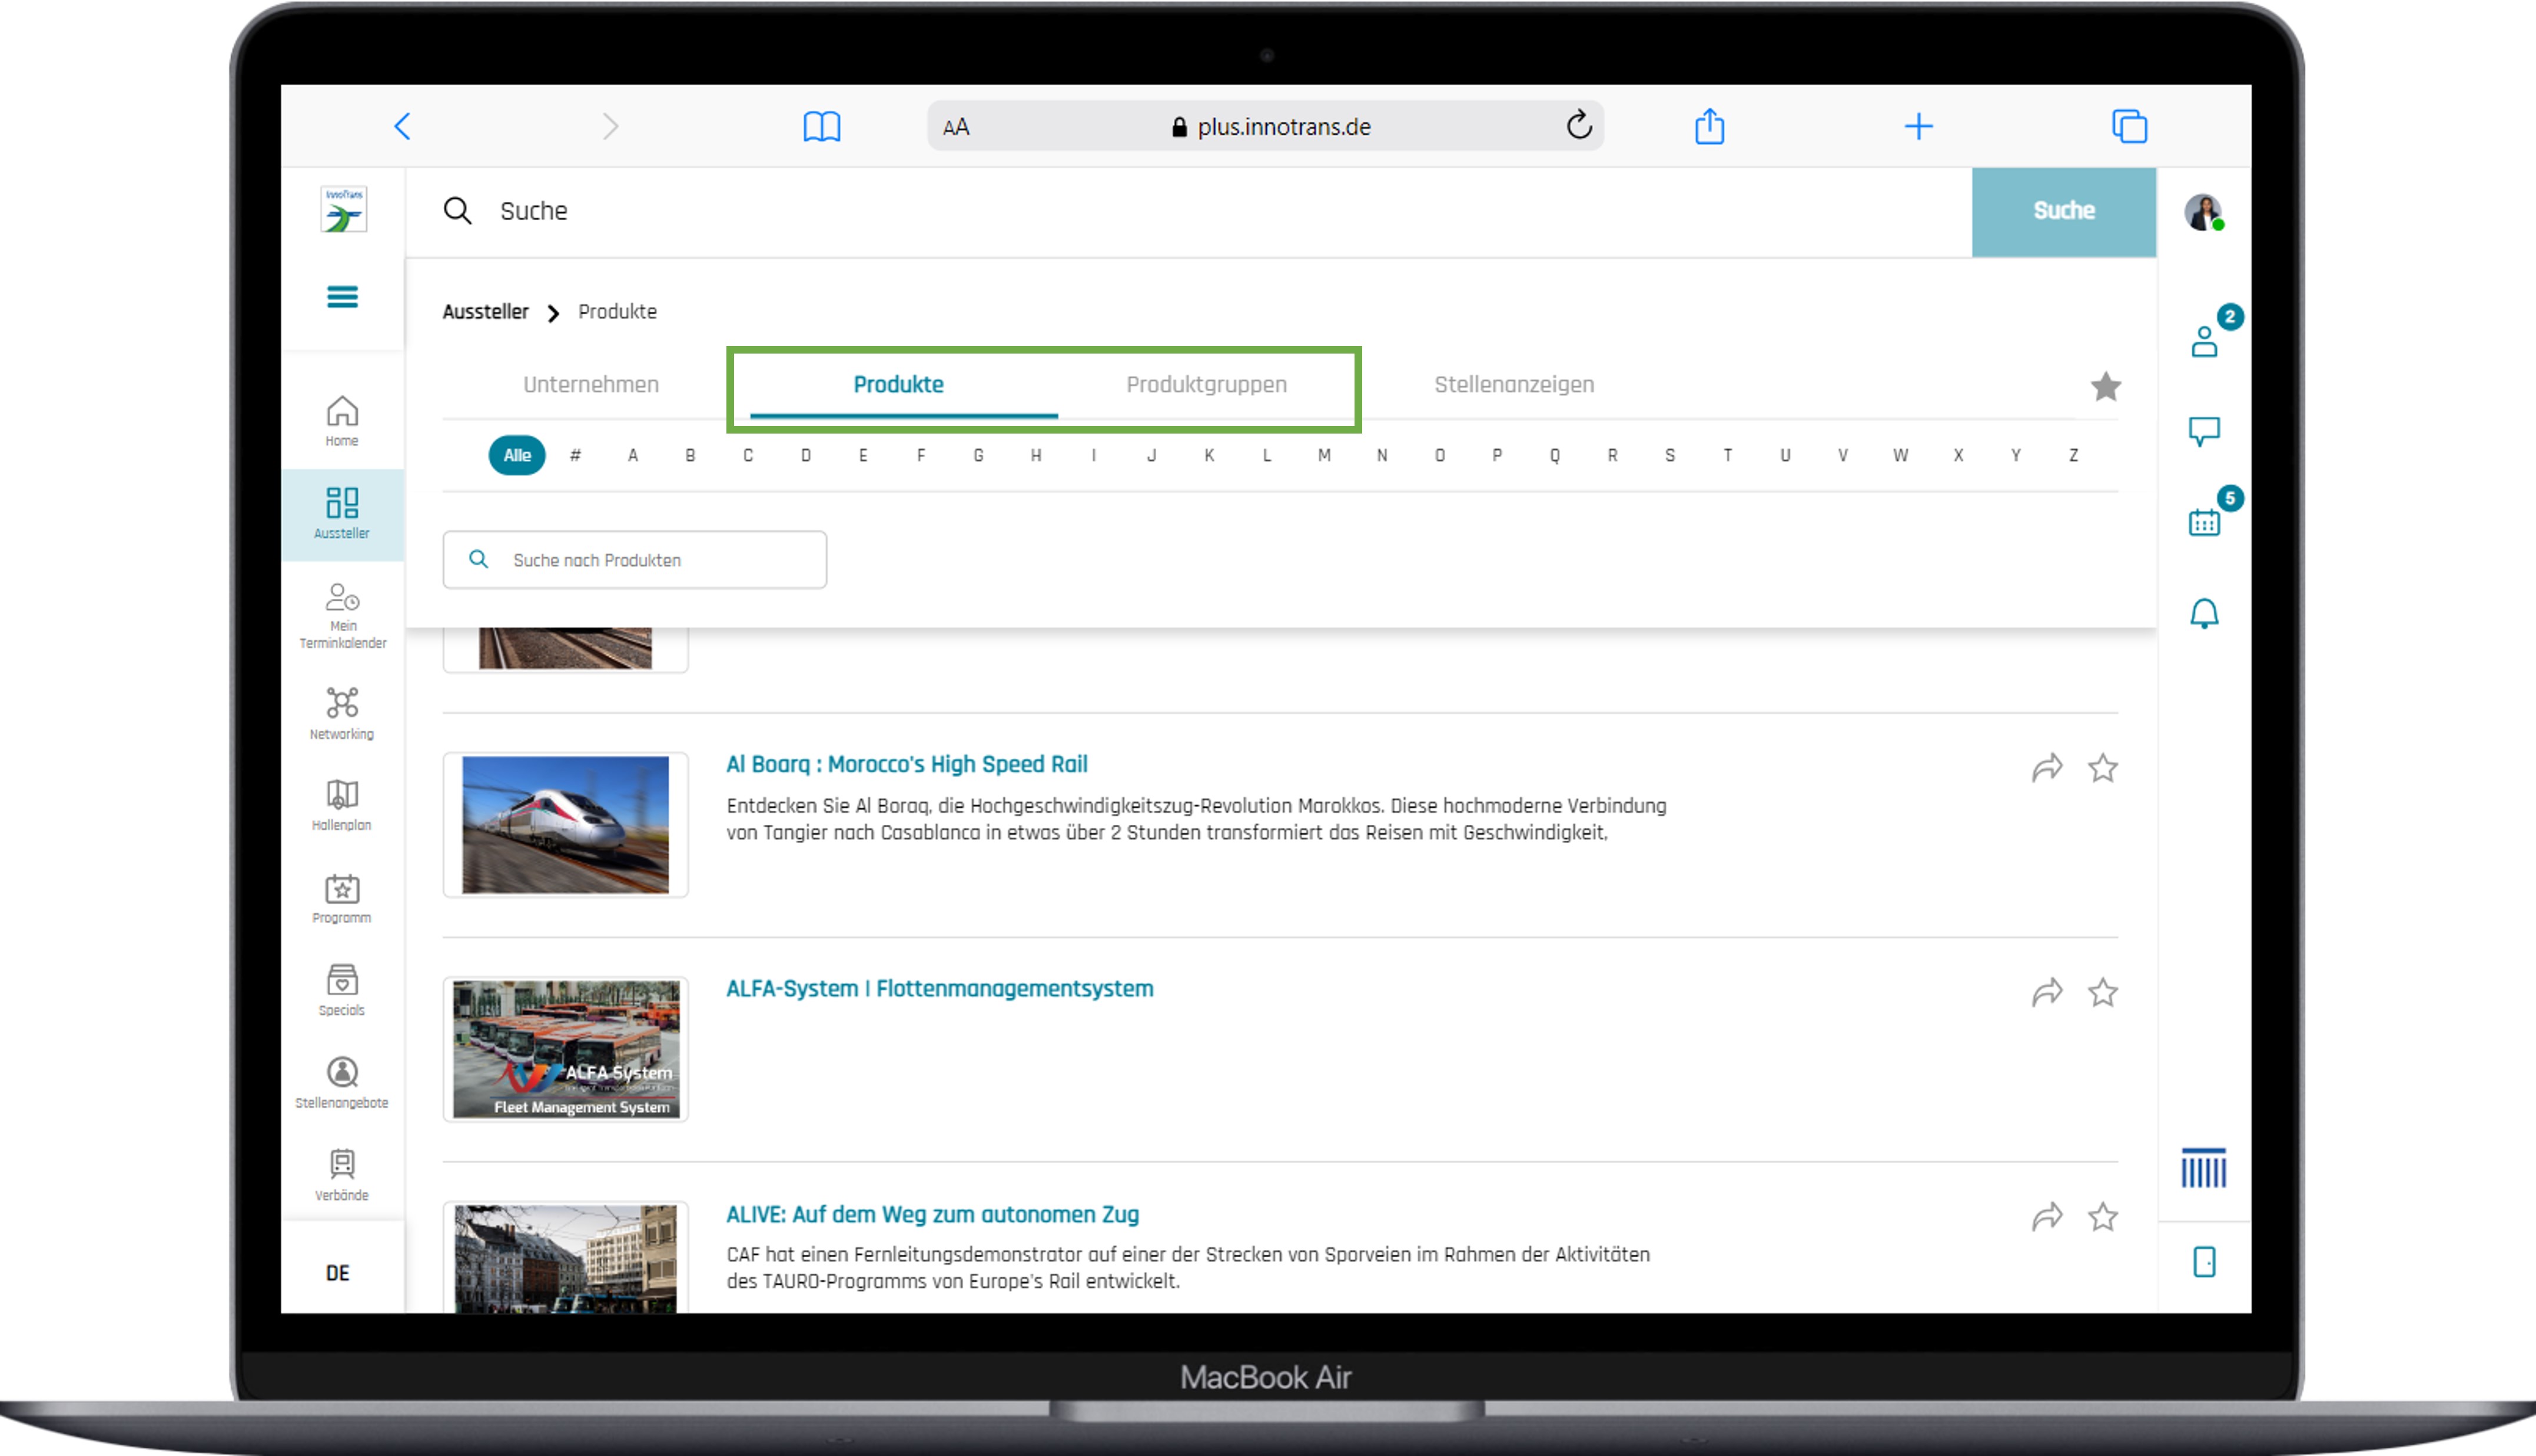Share the ALIVE product
The width and height of the screenshot is (2536, 1456).
(2047, 1216)
